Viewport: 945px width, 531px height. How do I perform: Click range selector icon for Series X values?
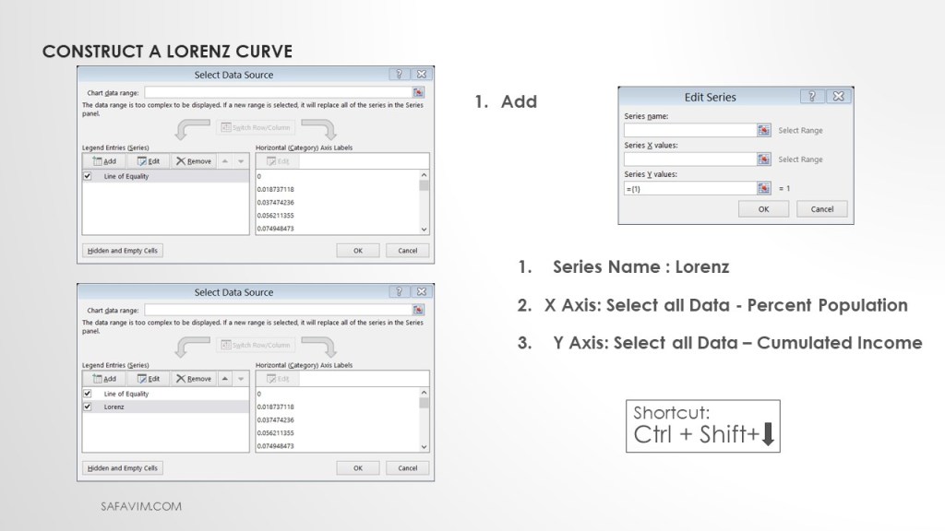(x=763, y=159)
